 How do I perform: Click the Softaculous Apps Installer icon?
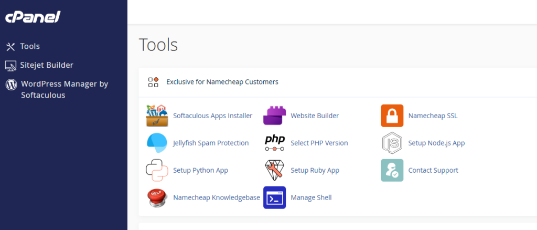point(157,116)
